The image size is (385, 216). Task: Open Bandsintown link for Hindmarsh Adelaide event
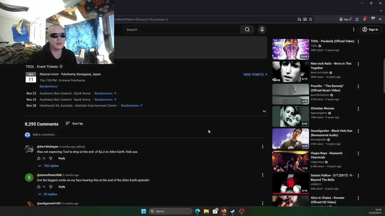click(x=131, y=106)
